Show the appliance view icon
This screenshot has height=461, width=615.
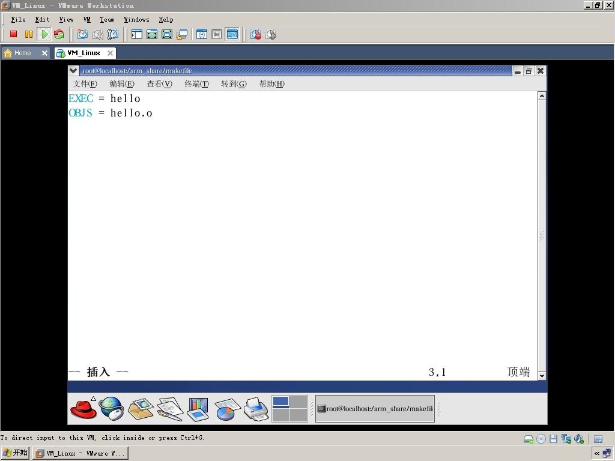pos(217,34)
